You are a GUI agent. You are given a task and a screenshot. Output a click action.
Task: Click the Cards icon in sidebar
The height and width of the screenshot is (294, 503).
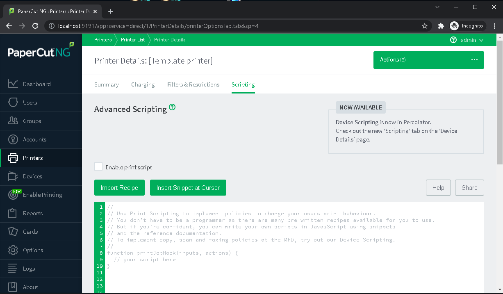click(x=13, y=232)
